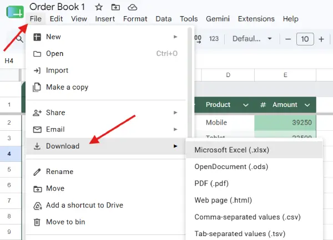The width and height of the screenshot is (333, 240).
Task: Increase font size with plus button
Action: click(x=321, y=39)
